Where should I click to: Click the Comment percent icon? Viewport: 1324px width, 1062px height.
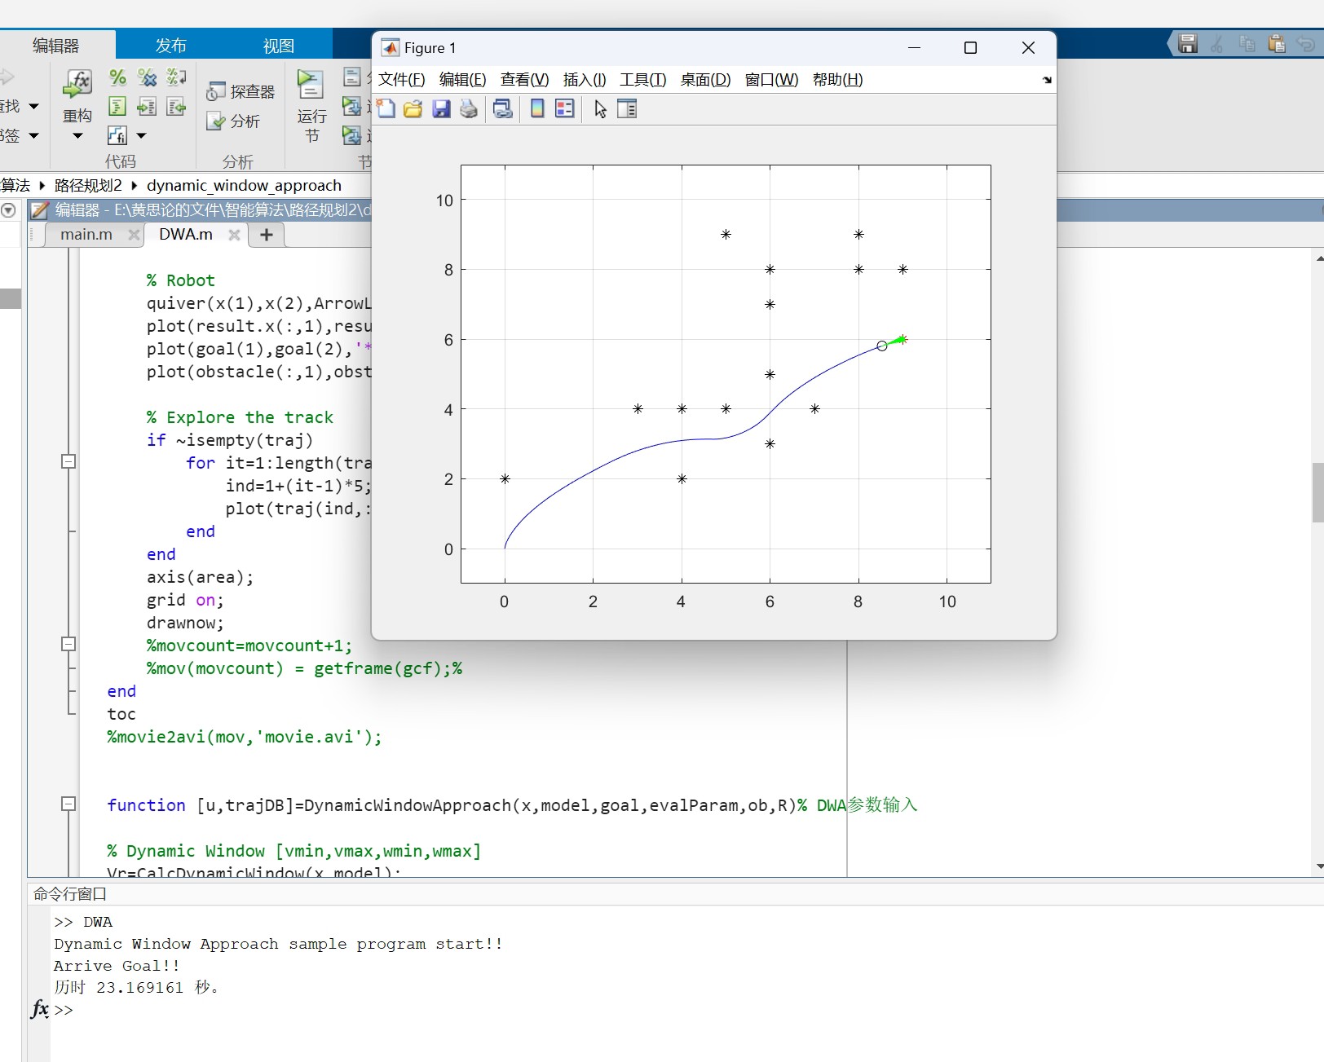(117, 77)
